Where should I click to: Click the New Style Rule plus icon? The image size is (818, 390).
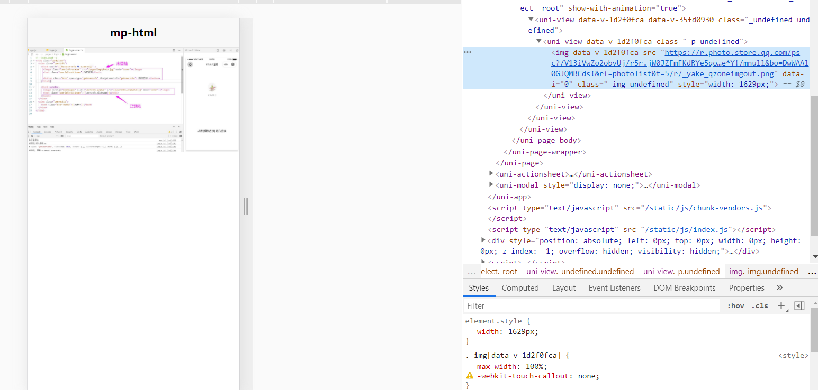781,305
